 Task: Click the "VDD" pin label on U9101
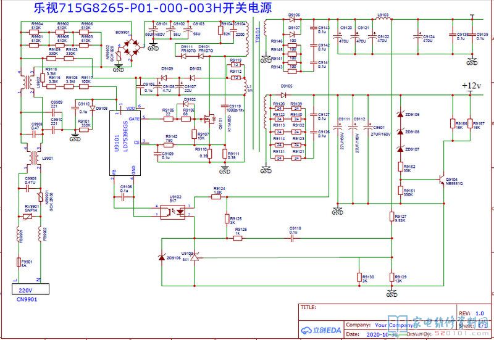tap(131, 109)
